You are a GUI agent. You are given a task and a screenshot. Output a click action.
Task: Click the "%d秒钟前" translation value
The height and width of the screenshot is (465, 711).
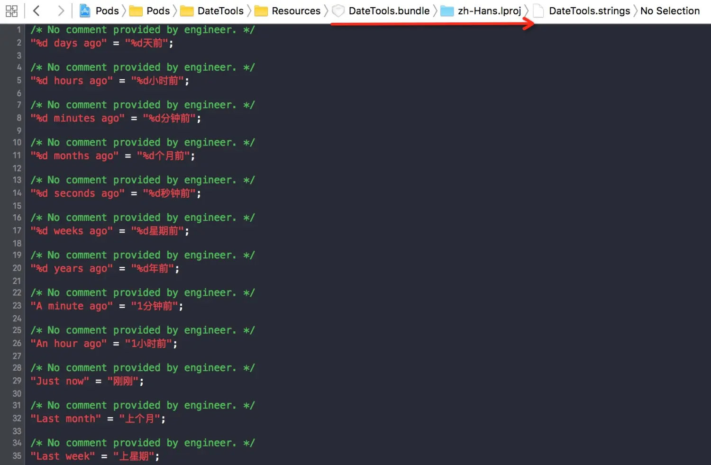170,193
